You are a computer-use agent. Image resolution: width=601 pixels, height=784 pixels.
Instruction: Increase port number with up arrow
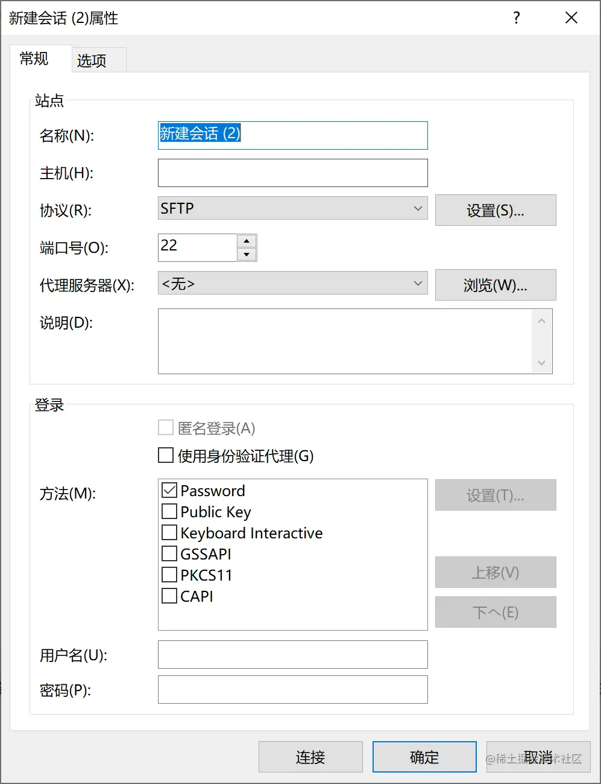point(247,241)
